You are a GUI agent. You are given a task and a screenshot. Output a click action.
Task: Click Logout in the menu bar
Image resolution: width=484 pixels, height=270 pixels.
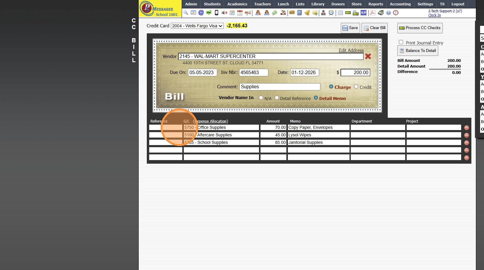(458, 4)
